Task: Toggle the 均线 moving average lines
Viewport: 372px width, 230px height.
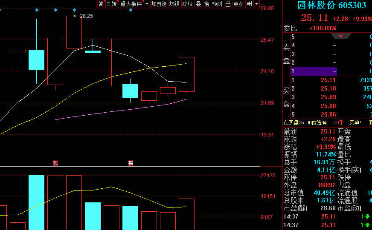Action: (174, 4)
